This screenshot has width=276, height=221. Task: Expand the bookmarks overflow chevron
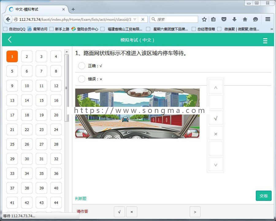point(271,29)
